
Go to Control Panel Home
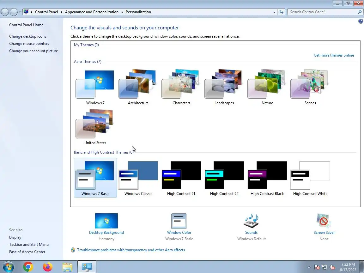tap(26, 25)
